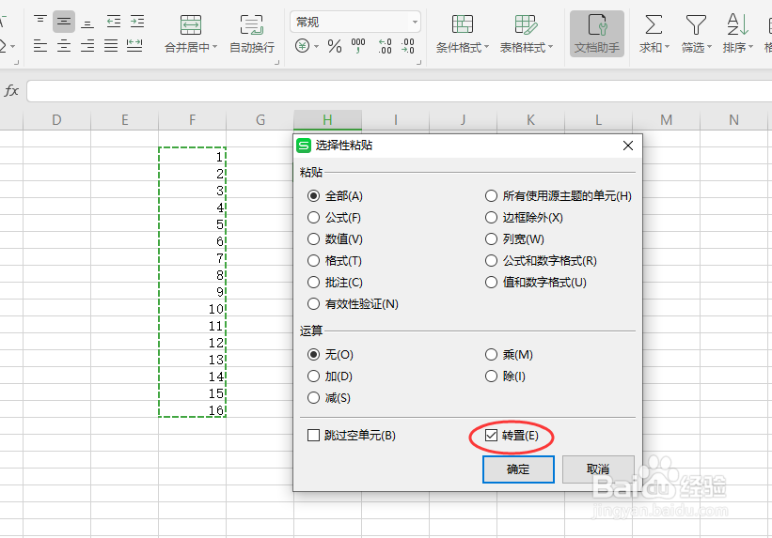
Task: Select the 格式(T) paste option
Action: coord(314,261)
